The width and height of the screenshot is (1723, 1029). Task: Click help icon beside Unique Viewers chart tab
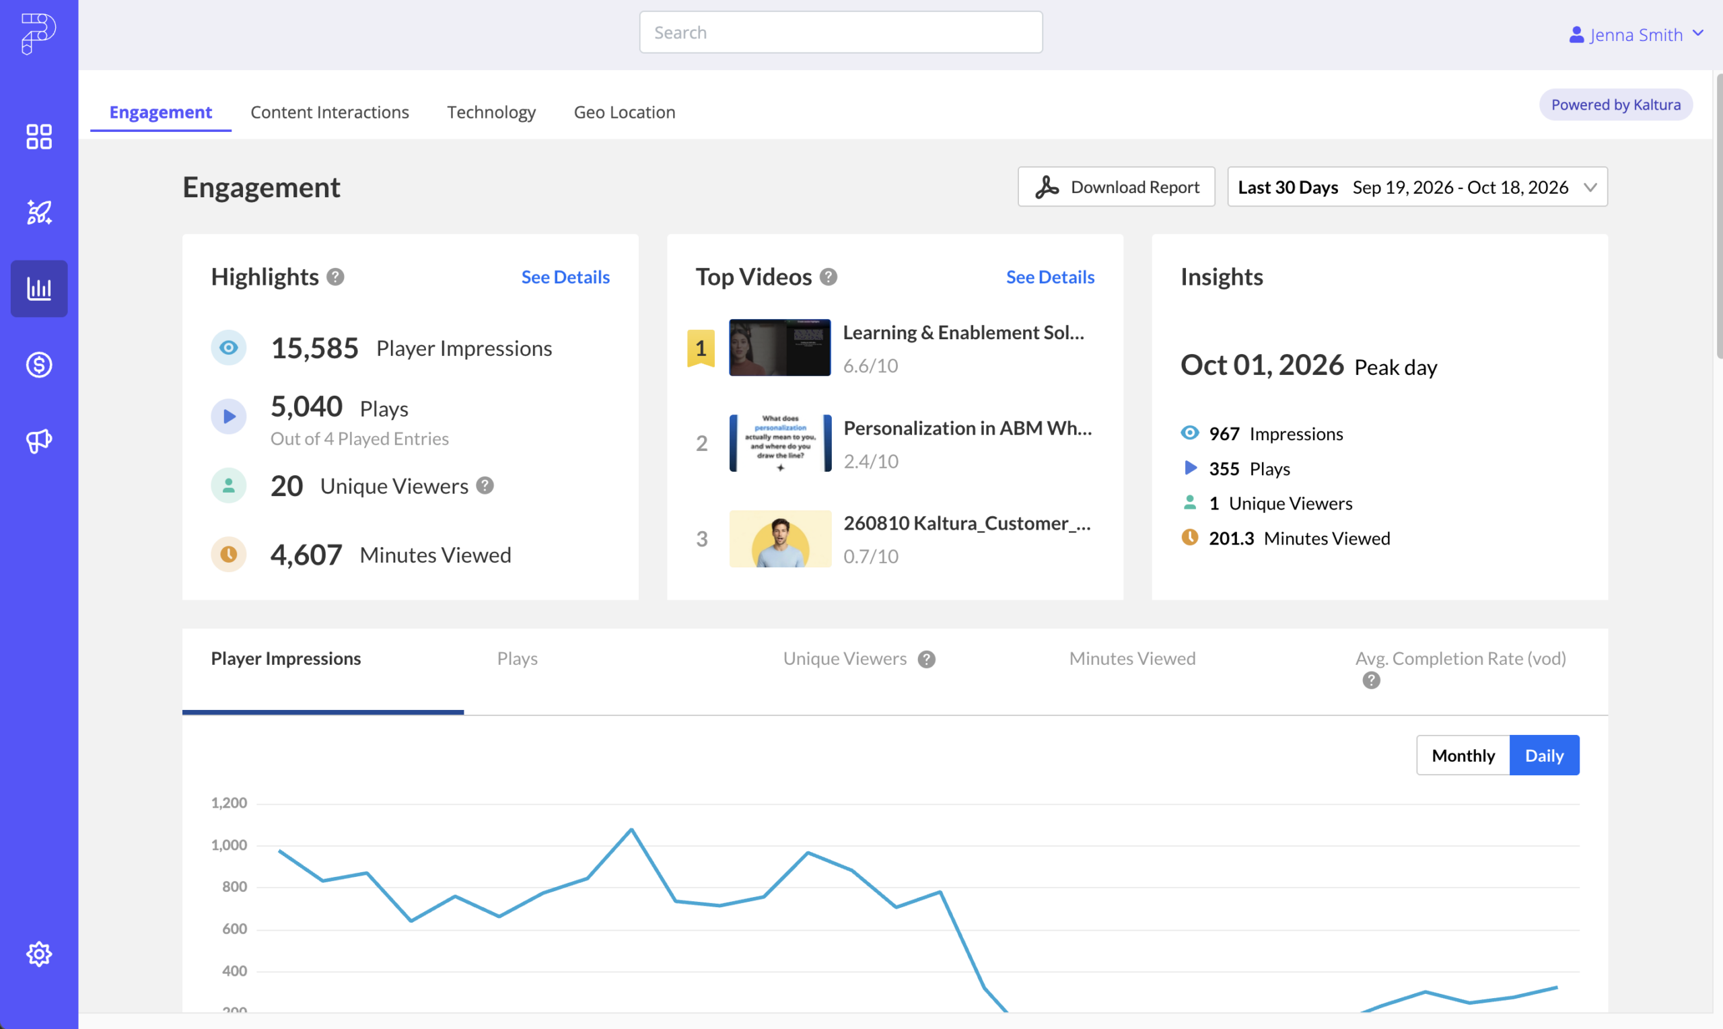(926, 659)
